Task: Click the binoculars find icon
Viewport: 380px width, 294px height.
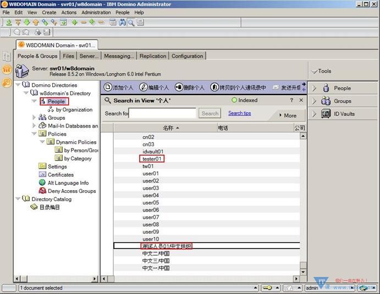Action: tap(123, 23)
